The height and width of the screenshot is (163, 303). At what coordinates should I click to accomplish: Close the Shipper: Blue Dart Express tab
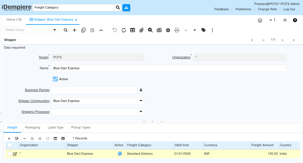(76, 20)
